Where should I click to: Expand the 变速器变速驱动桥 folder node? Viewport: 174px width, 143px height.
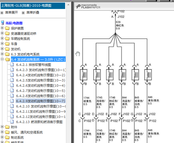2,33
